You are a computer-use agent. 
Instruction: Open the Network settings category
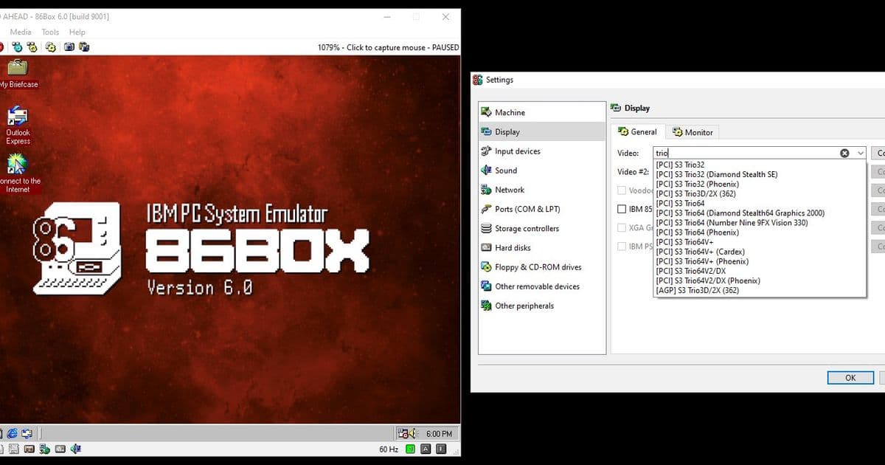542,190
